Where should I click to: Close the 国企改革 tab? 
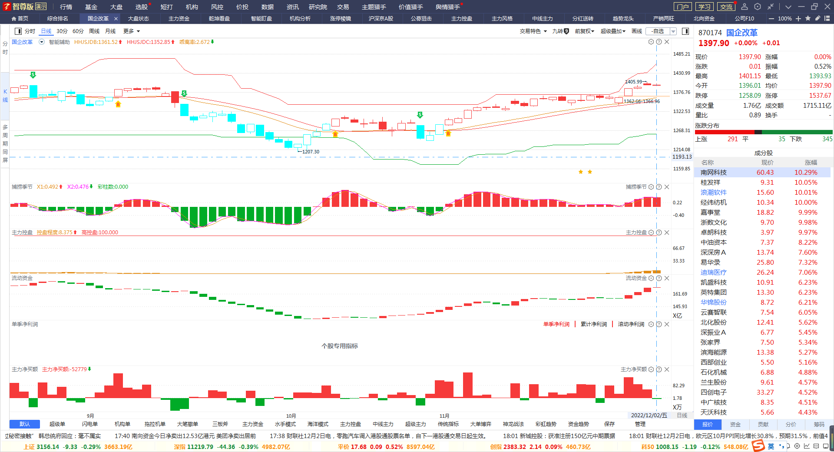click(116, 18)
